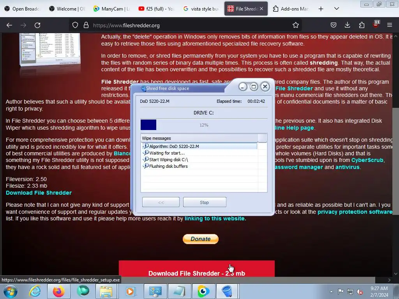Open the privacy protection software link
Screen dimensions: 399x299
(x=355, y=212)
